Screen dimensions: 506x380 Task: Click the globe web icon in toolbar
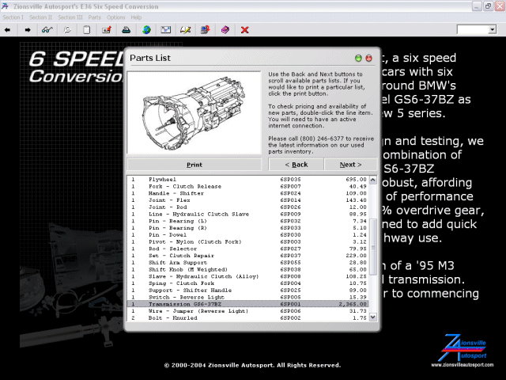coord(146,30)
